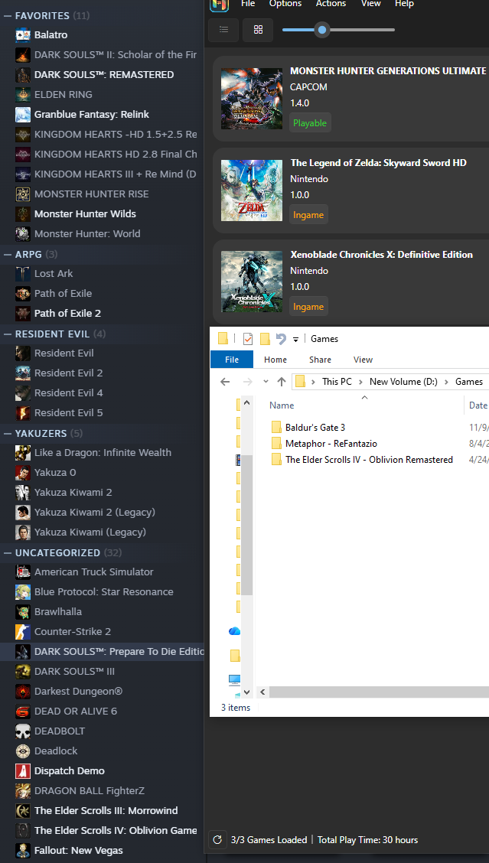
Task: Open recent locations dropdown in Explorer
Action: click(x=266, y=382)
